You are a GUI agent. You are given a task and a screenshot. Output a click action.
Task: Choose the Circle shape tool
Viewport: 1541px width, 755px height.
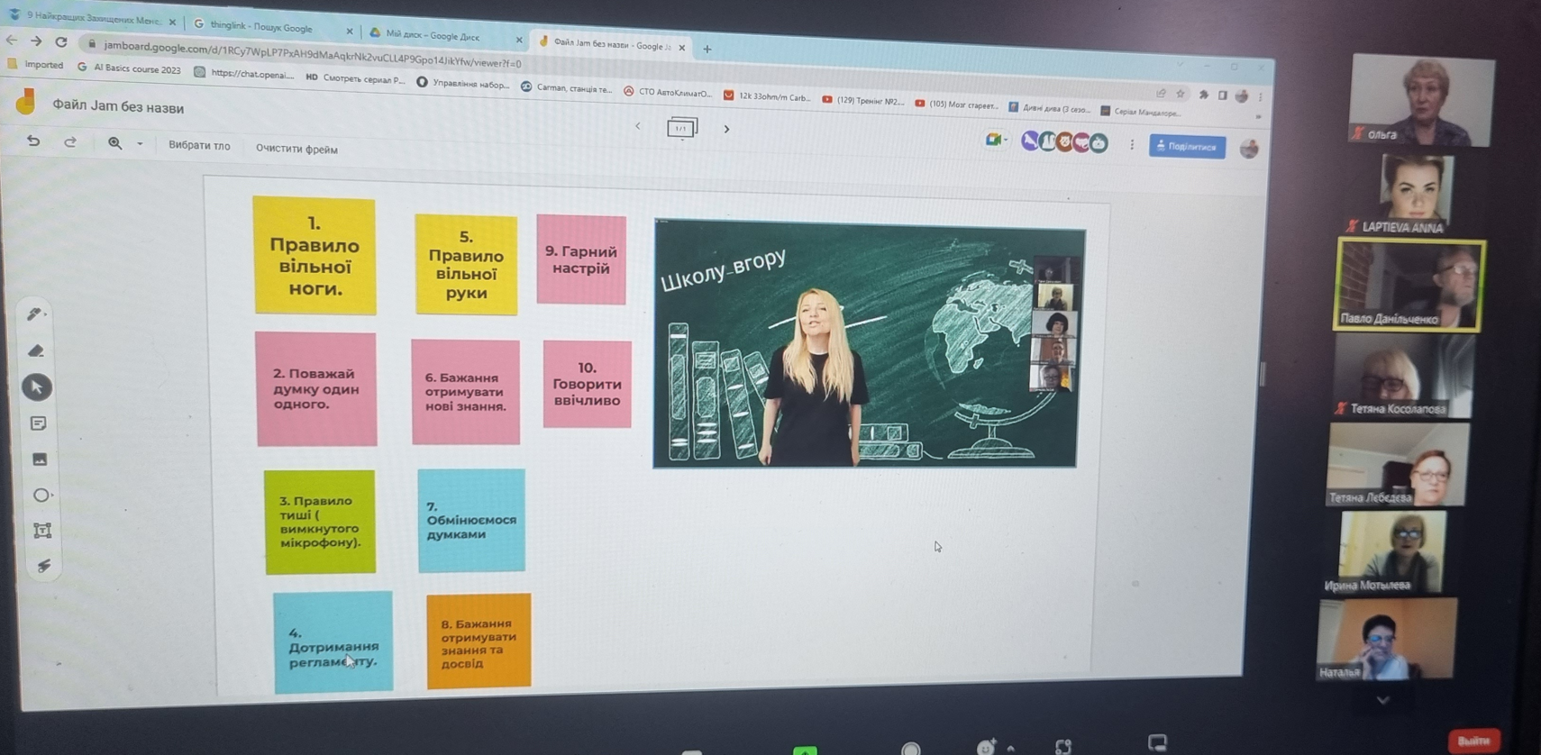coord(41,495)
